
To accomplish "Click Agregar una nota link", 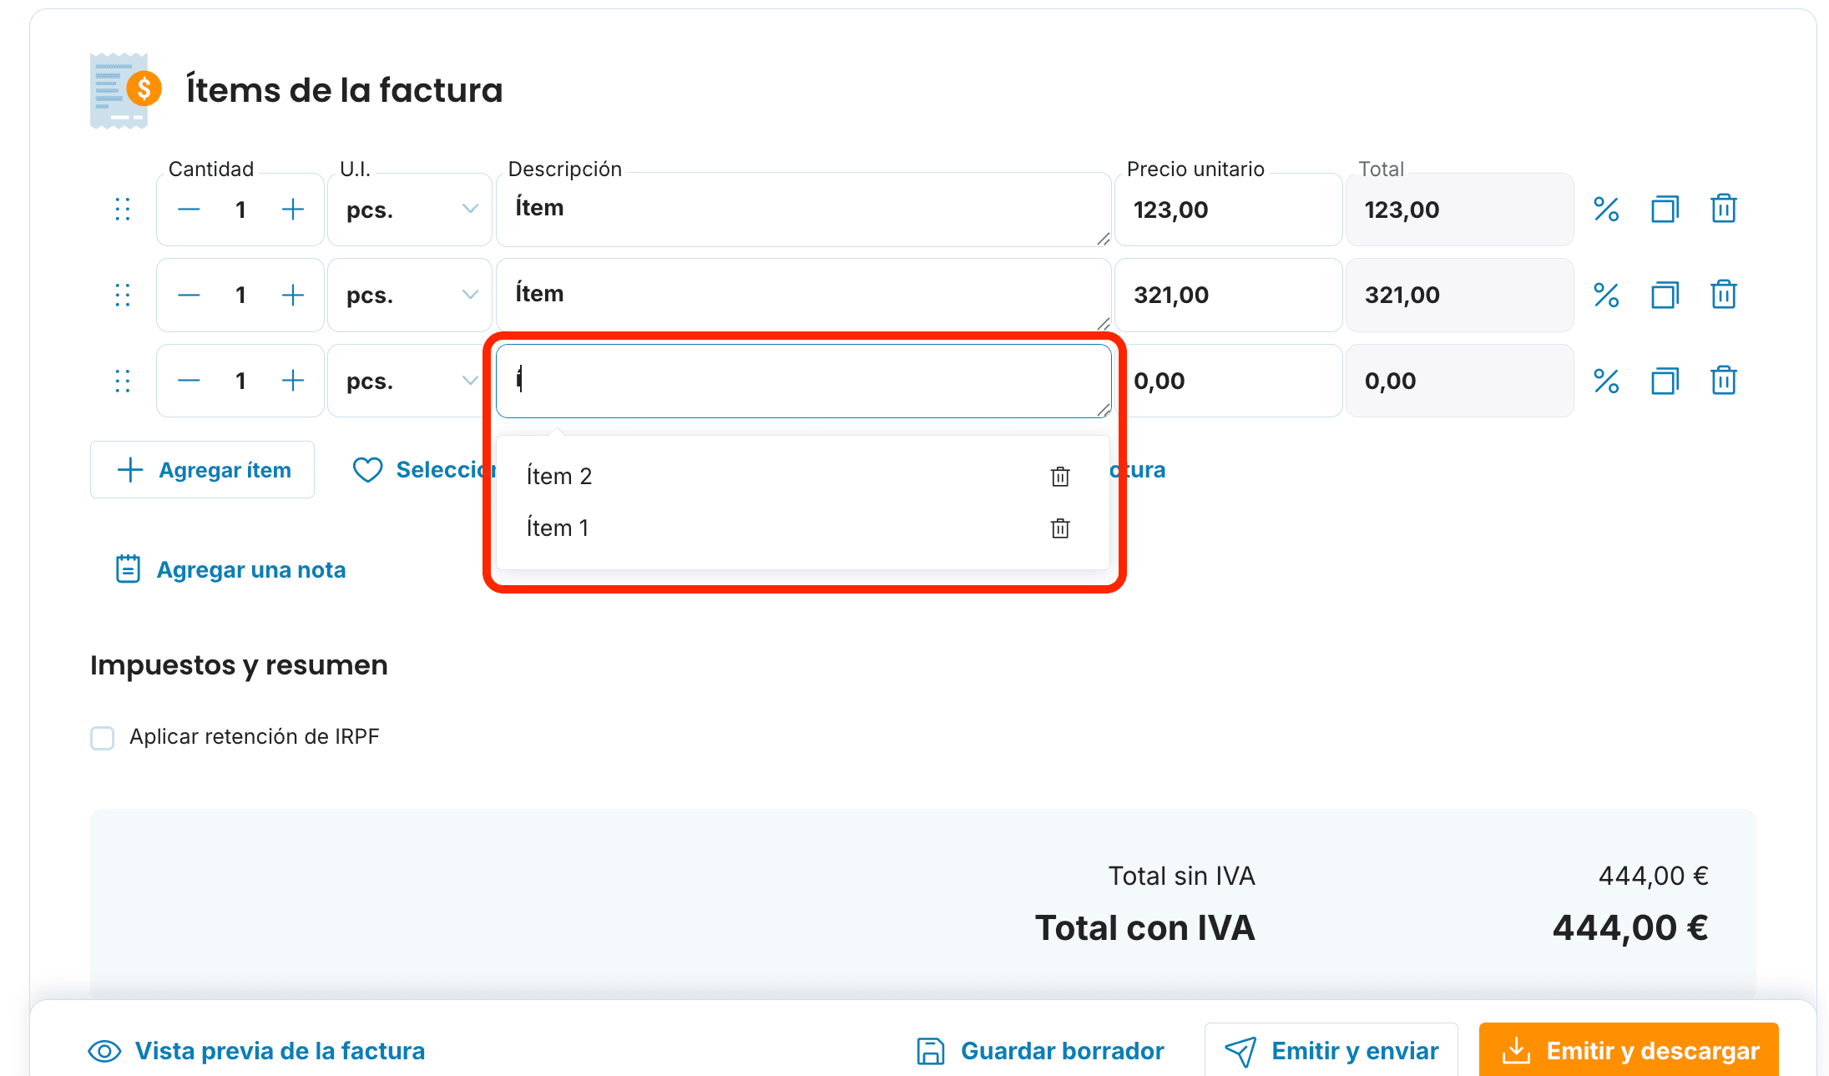I will point(230,569).
